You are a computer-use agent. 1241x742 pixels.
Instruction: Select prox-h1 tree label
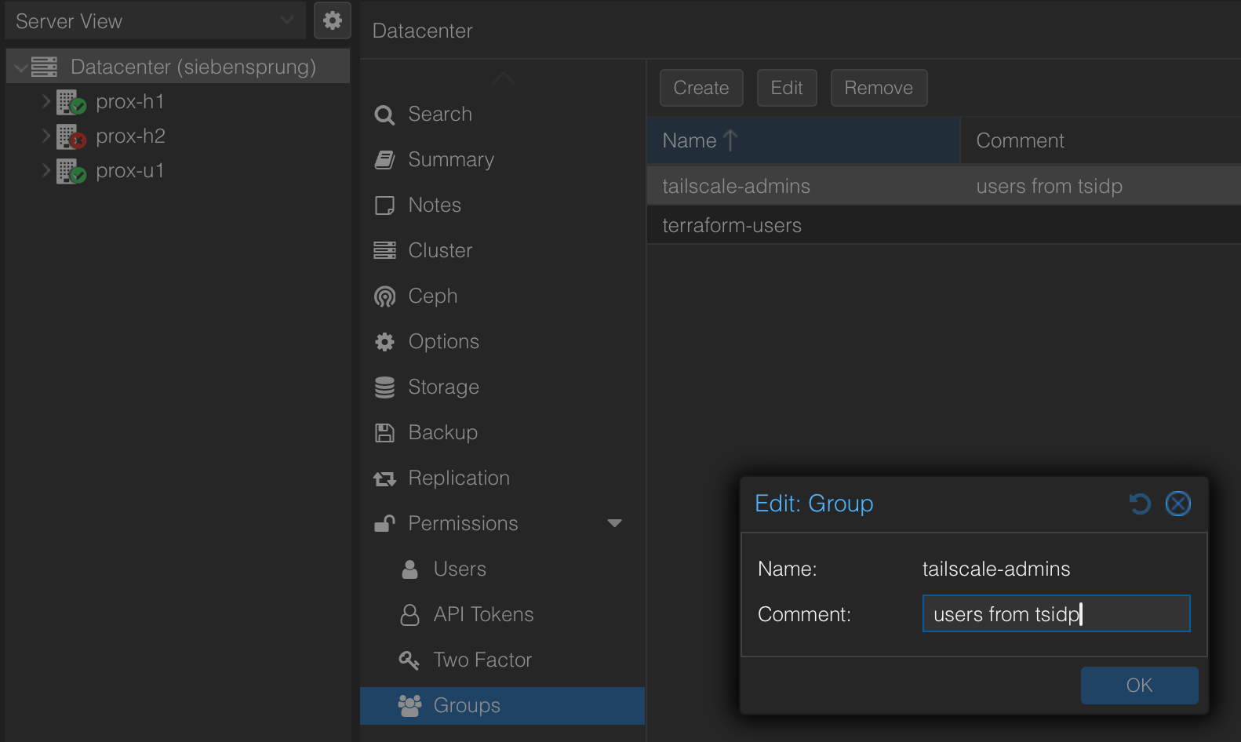tap(130, 102)
